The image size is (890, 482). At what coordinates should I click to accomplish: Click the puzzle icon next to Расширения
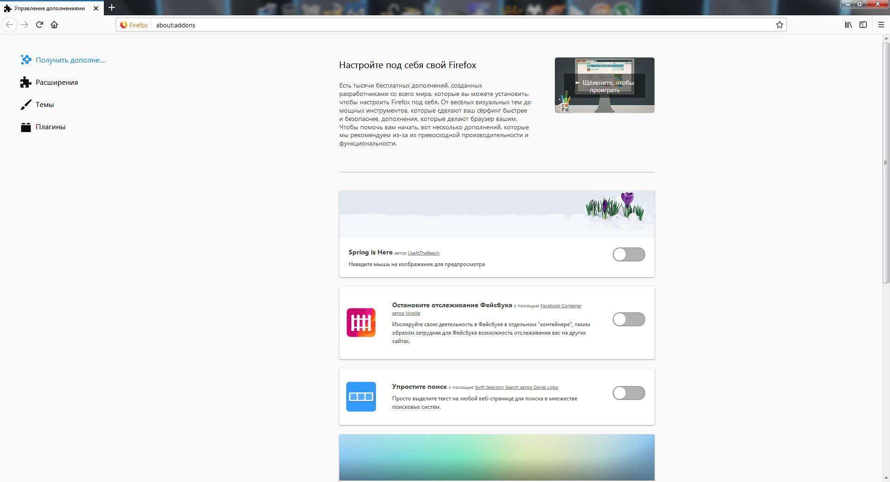click(25, 82)
